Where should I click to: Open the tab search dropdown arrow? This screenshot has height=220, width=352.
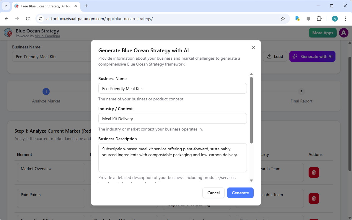(x=6, y=6)
